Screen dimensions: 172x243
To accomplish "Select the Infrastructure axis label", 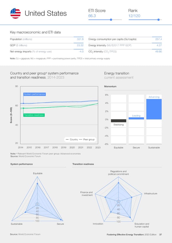I will (150, 194).
